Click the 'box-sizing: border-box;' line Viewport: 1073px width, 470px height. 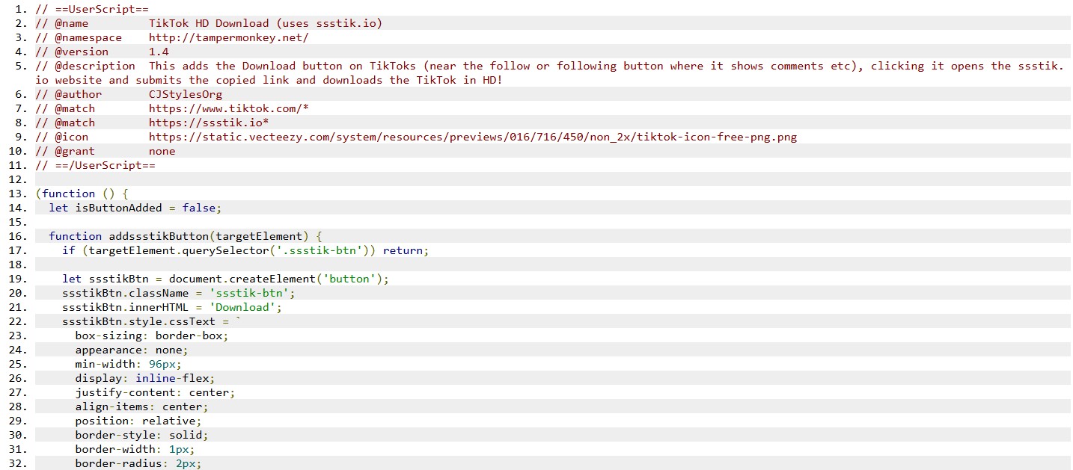(152, 336)
